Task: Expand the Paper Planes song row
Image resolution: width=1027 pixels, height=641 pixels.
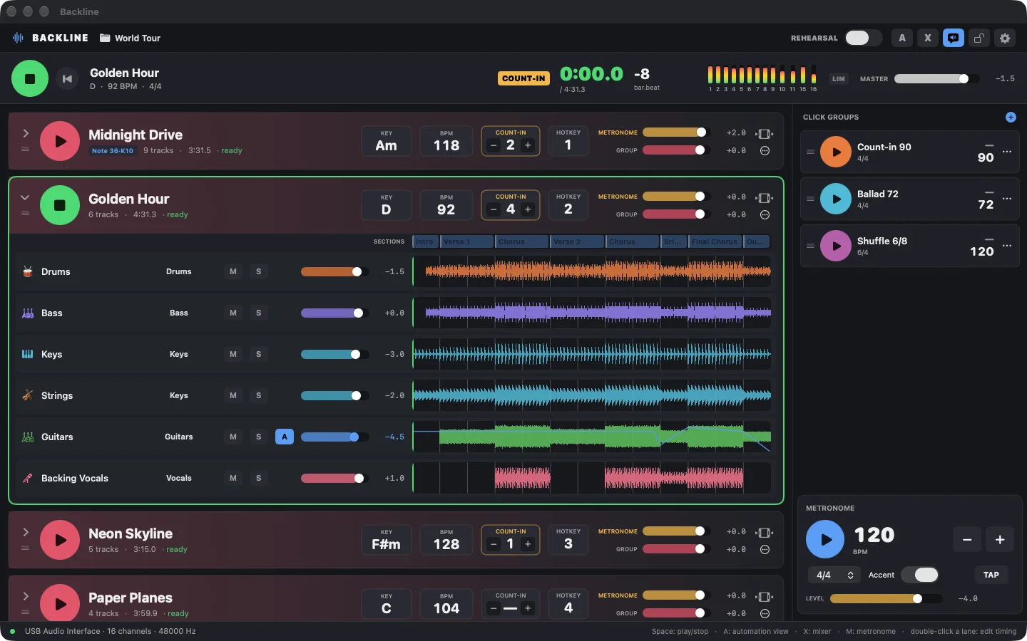Action: tap(26, 596)
